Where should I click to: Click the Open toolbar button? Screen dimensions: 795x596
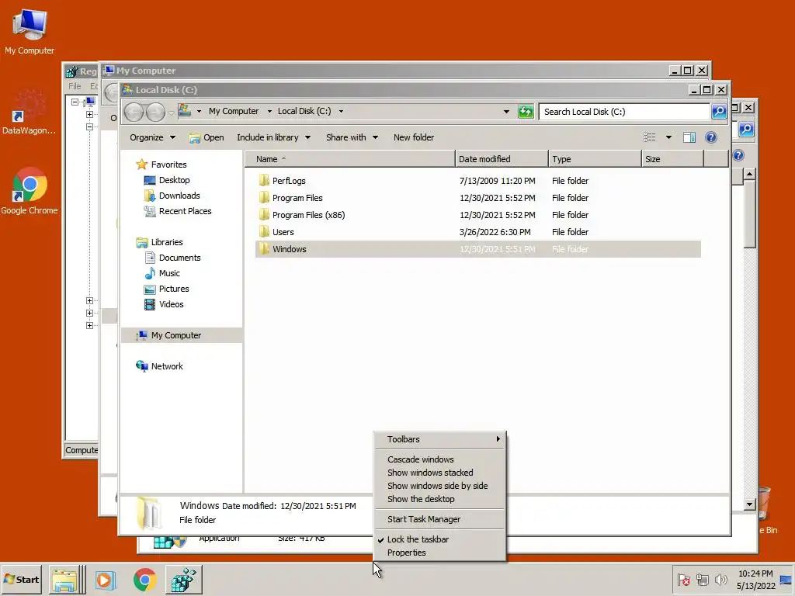click(207, 137)
